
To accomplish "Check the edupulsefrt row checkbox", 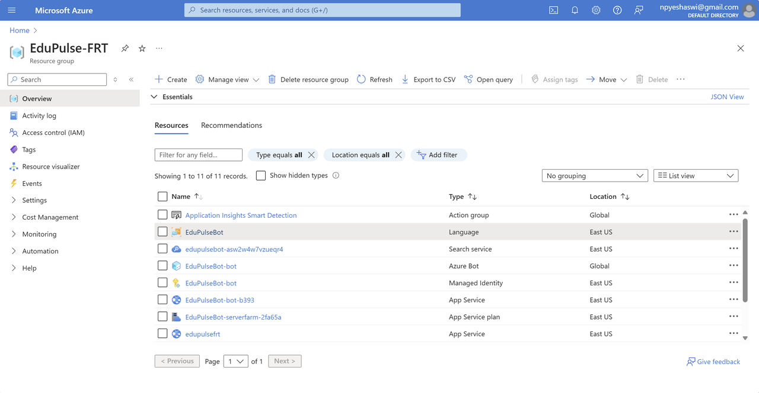I will click(x=162, y=334).
